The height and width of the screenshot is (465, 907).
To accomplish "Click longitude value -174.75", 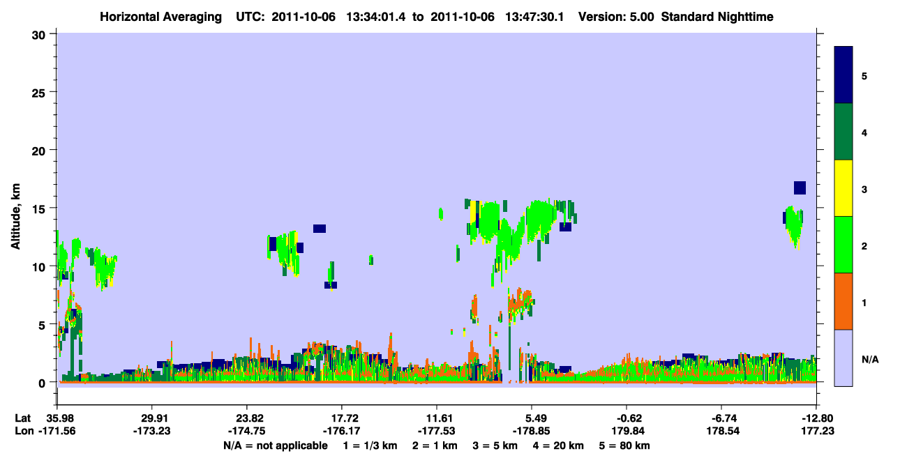I will pos(247,432).
